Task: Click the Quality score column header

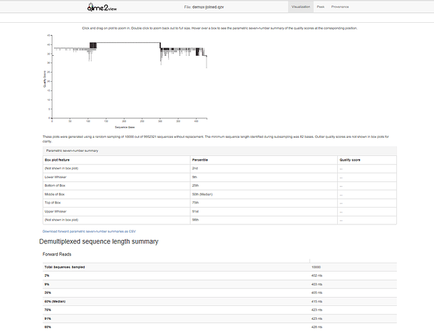Action: 351,159
